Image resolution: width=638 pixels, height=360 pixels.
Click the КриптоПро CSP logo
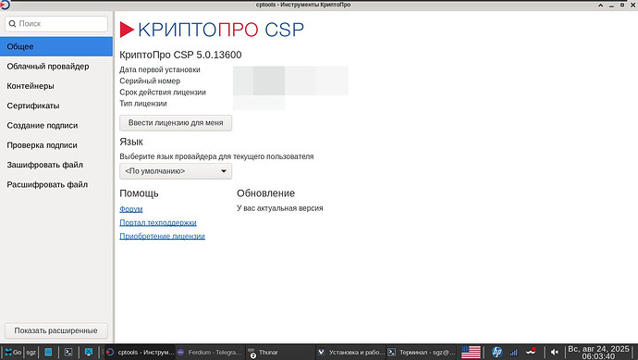coord(212,30)
